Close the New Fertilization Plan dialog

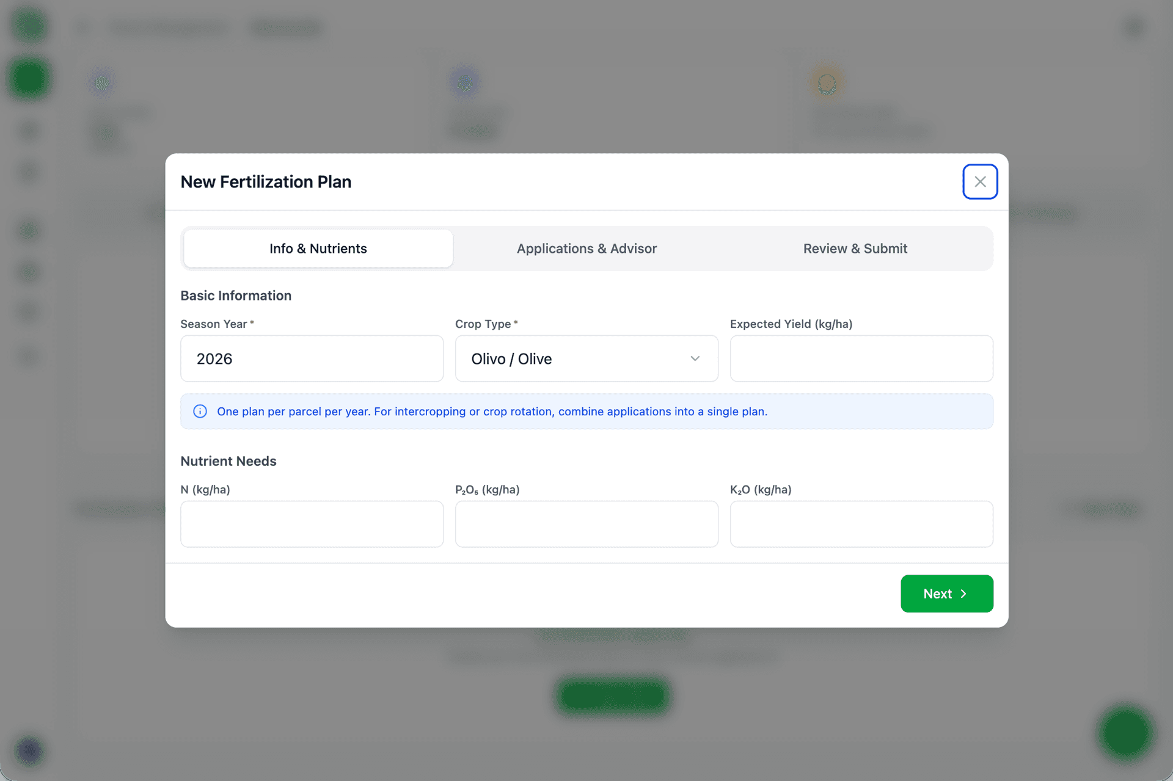click(980, 181)
